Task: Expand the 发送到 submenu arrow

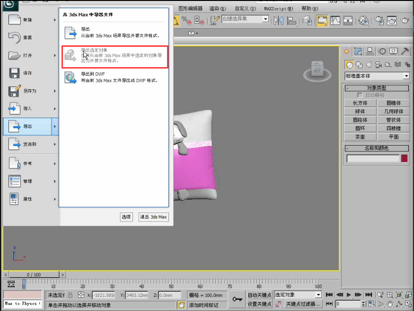Action: point(55,144)
